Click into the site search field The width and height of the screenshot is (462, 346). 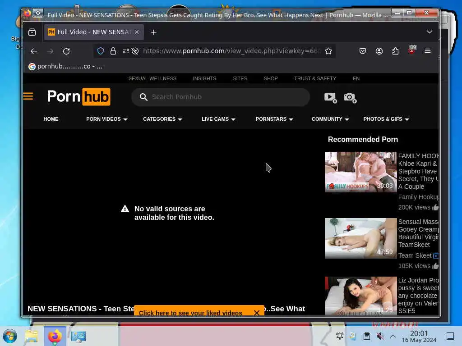(221, 97)
